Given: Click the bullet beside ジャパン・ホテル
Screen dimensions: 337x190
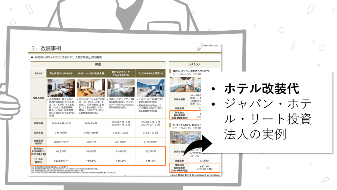Looking at the screenshot, I should coord(214,105).
